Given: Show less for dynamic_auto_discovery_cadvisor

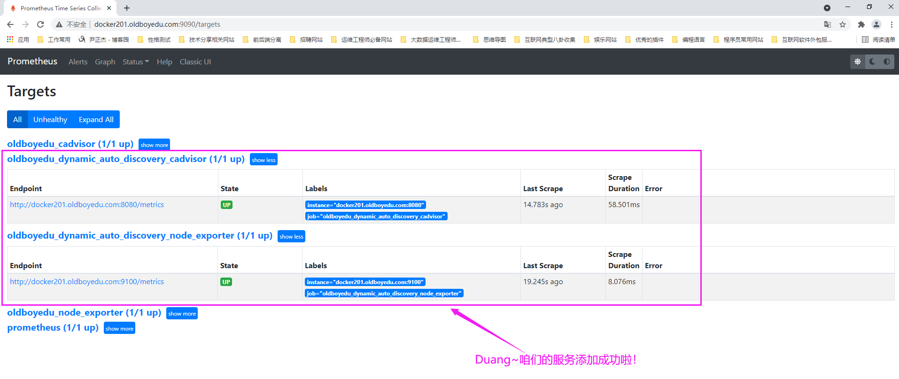Looking at the screenshot, I should [x=263, y=160].
